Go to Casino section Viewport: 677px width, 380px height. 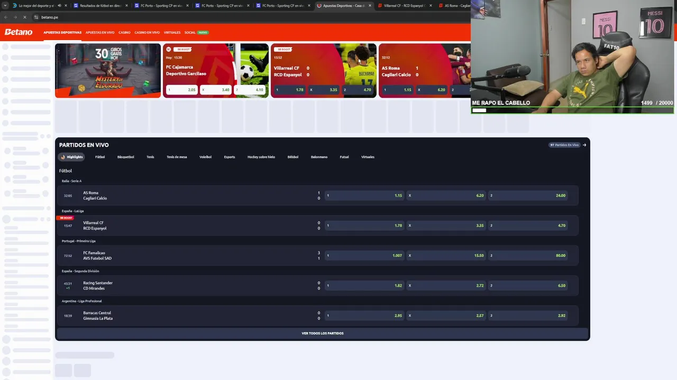[124, 32]
